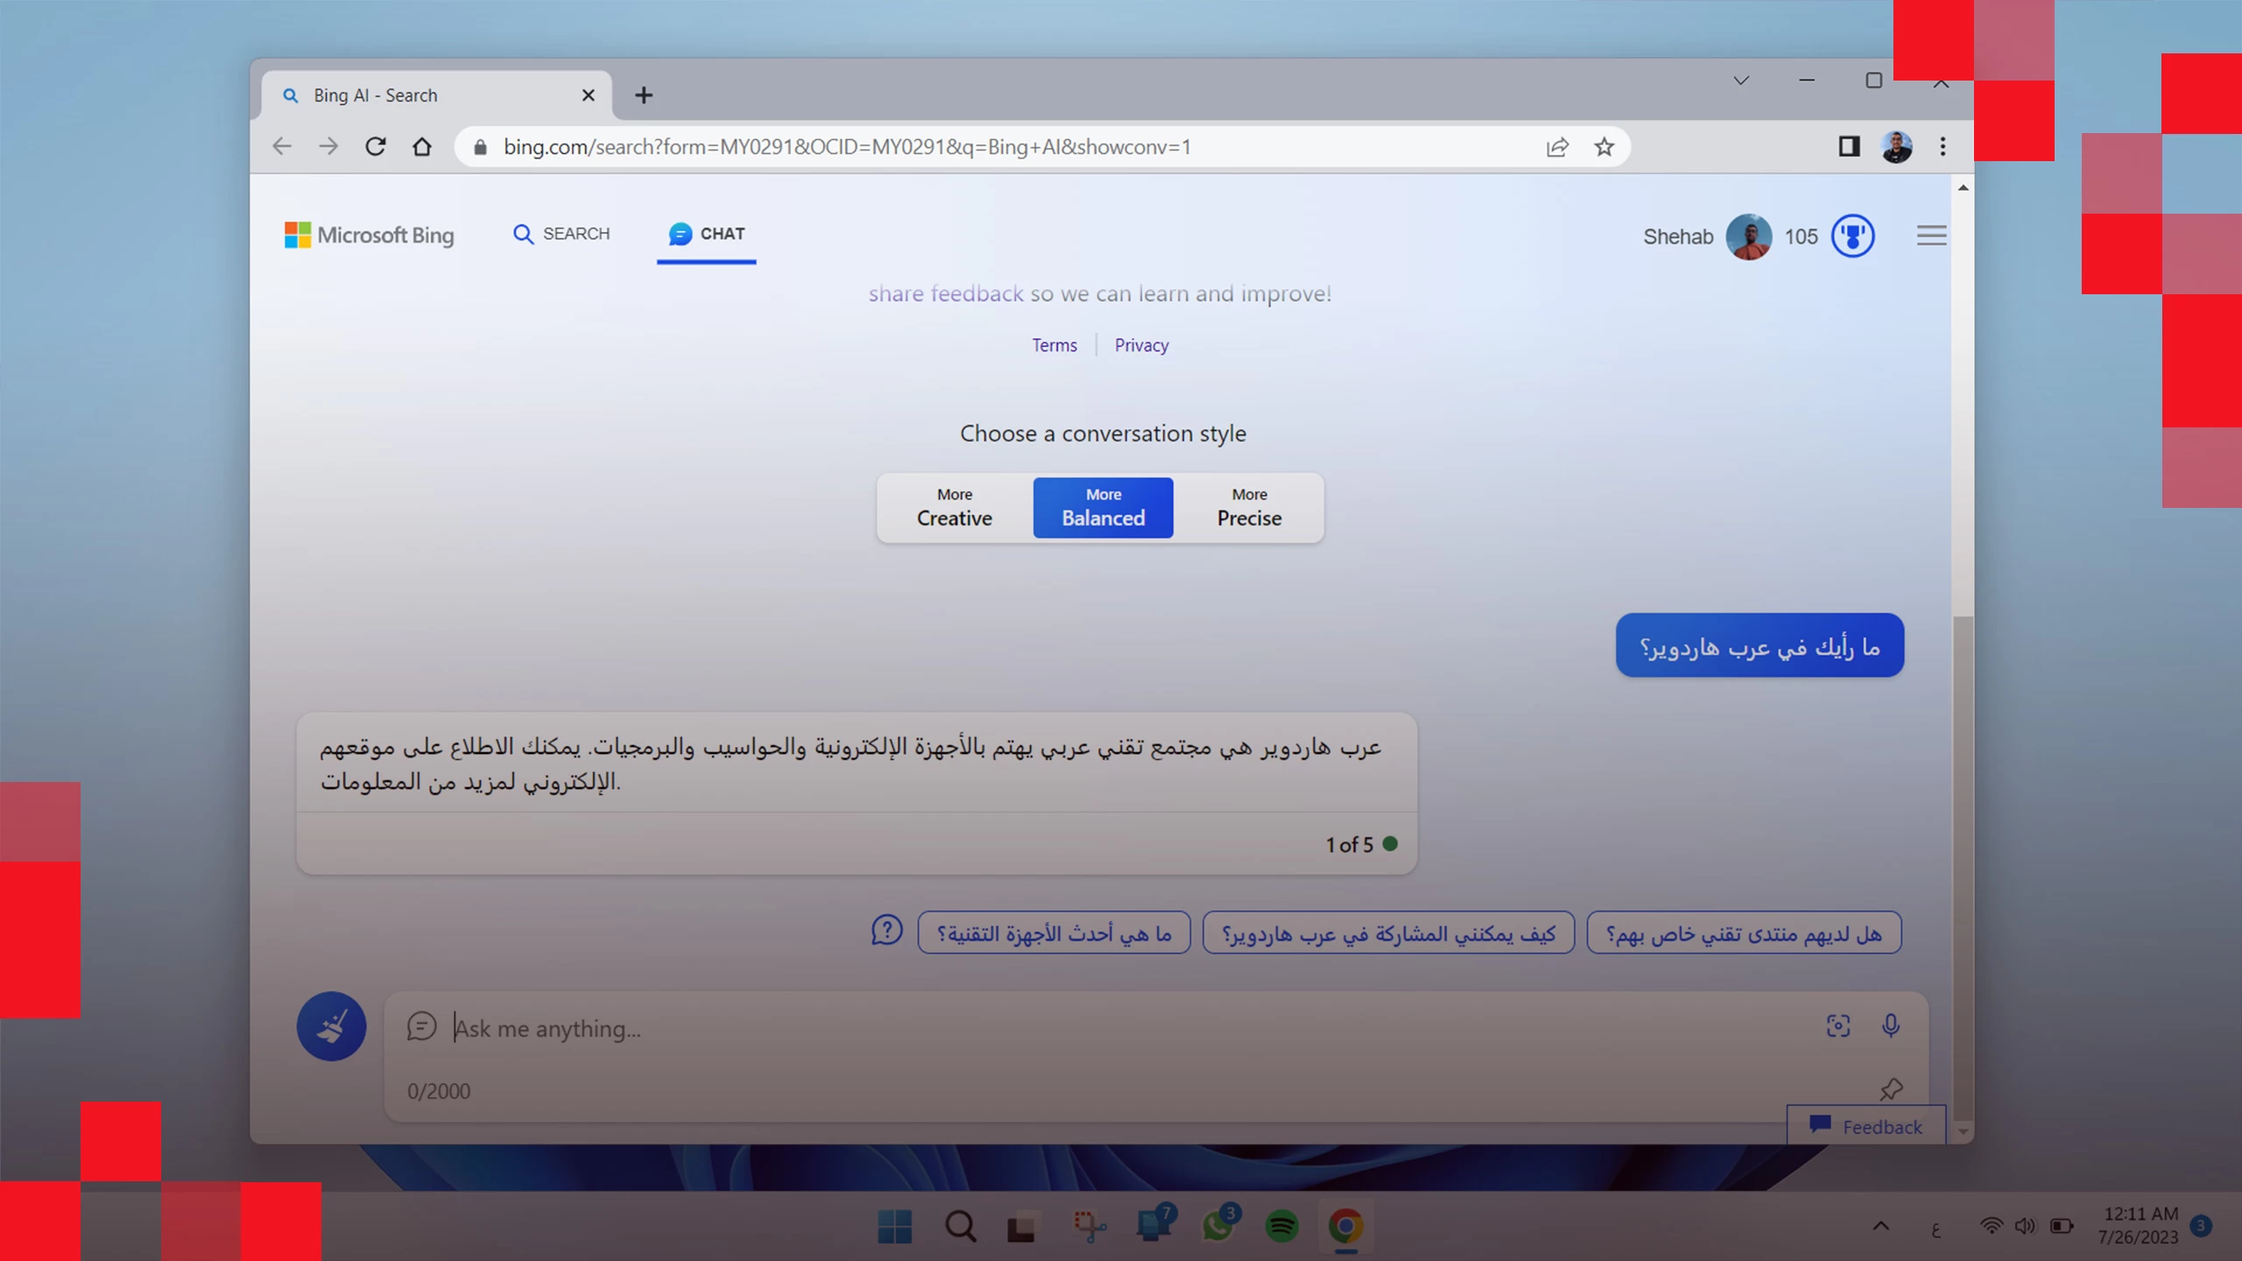Start a new topic with the broom icon

[x=332, y=1025]
